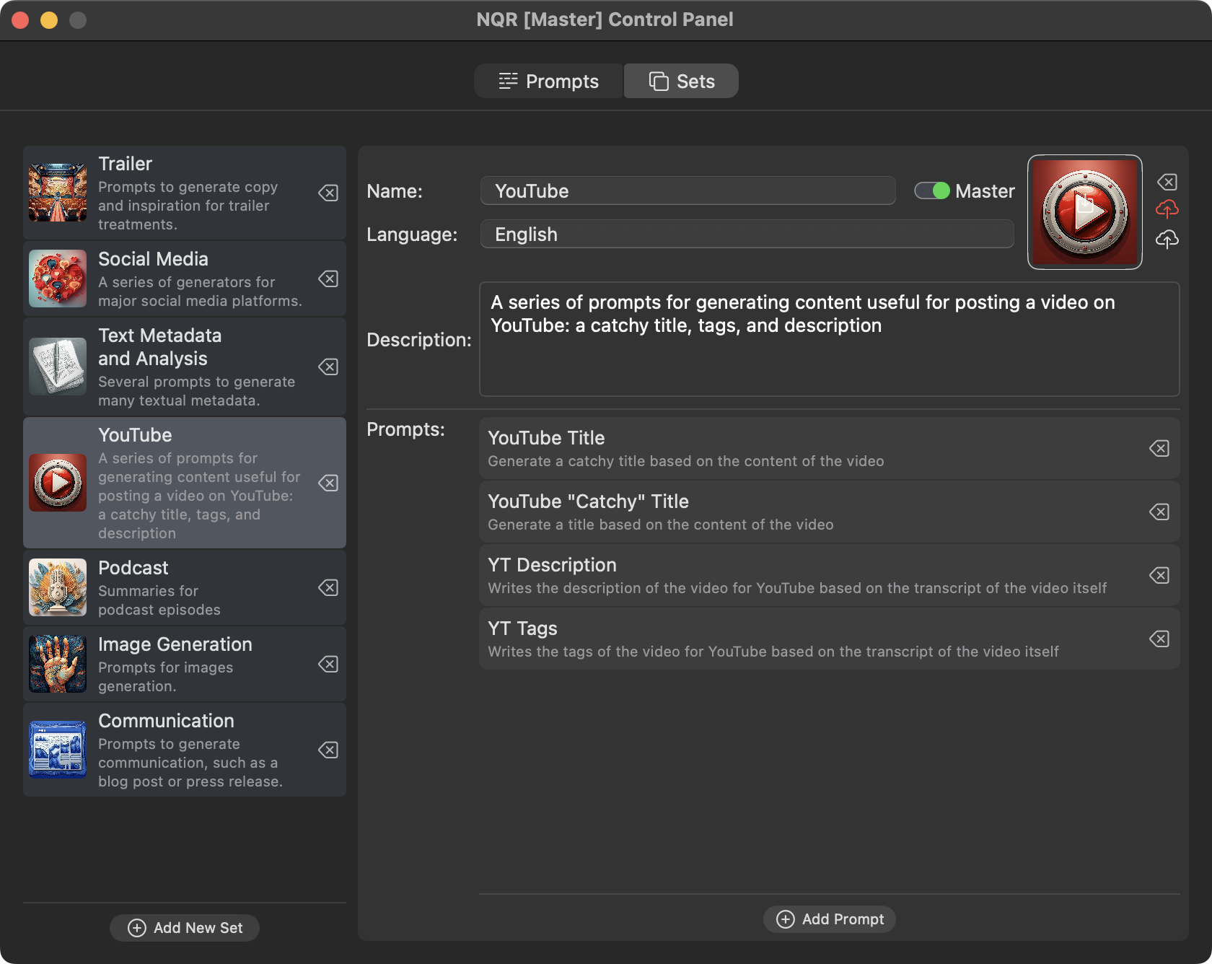
Task: Remove the YT Description prompt
Action: [1159, 576]
